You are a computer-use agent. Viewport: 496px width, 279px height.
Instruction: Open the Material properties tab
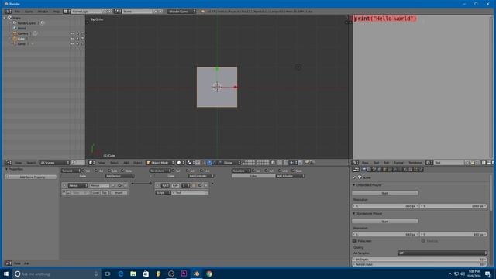point(405,170)
